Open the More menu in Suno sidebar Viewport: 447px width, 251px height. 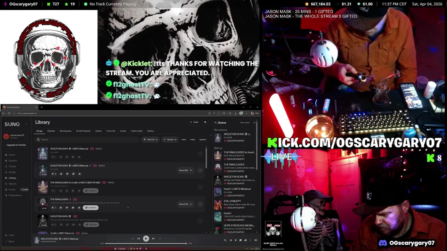[x=10, y=241]
